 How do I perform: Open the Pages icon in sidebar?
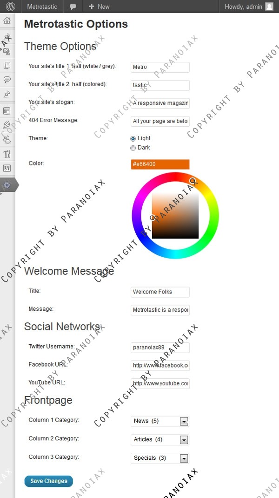(7, 65)
